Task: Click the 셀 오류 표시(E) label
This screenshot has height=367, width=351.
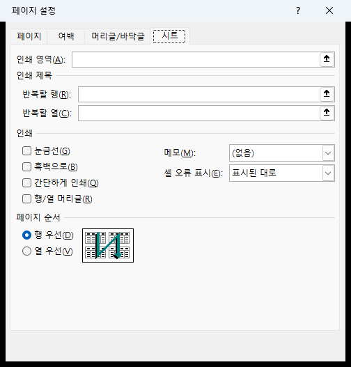Action: 194,173
